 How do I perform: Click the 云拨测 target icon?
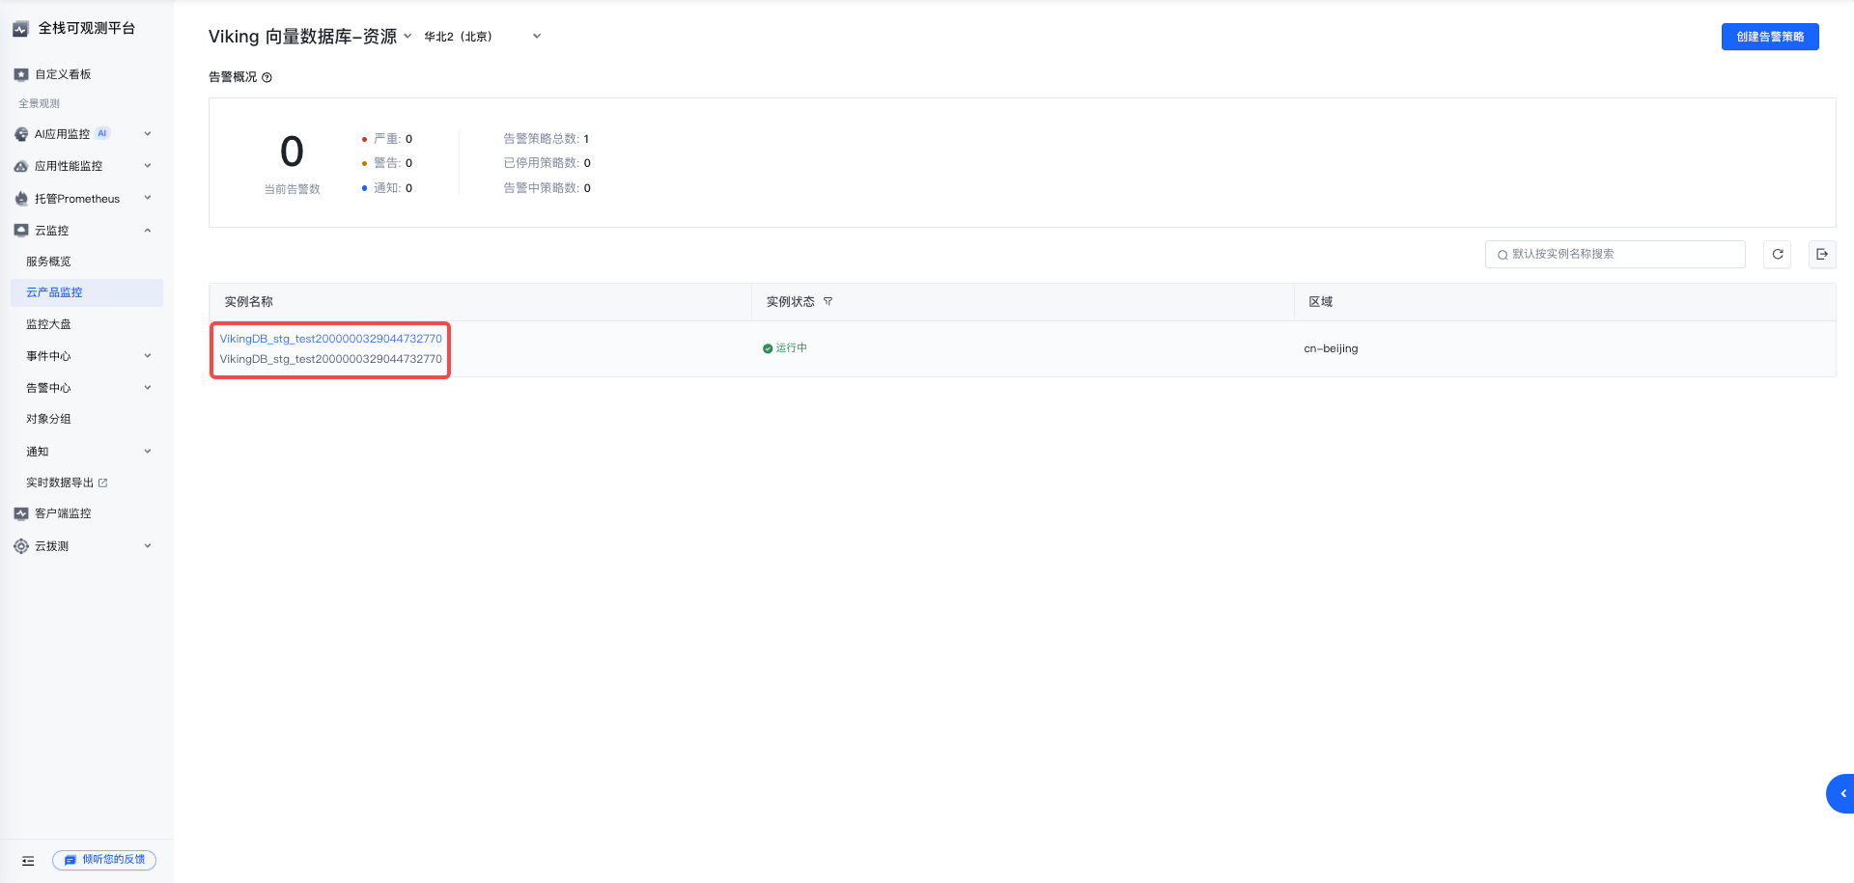point(21,546)
